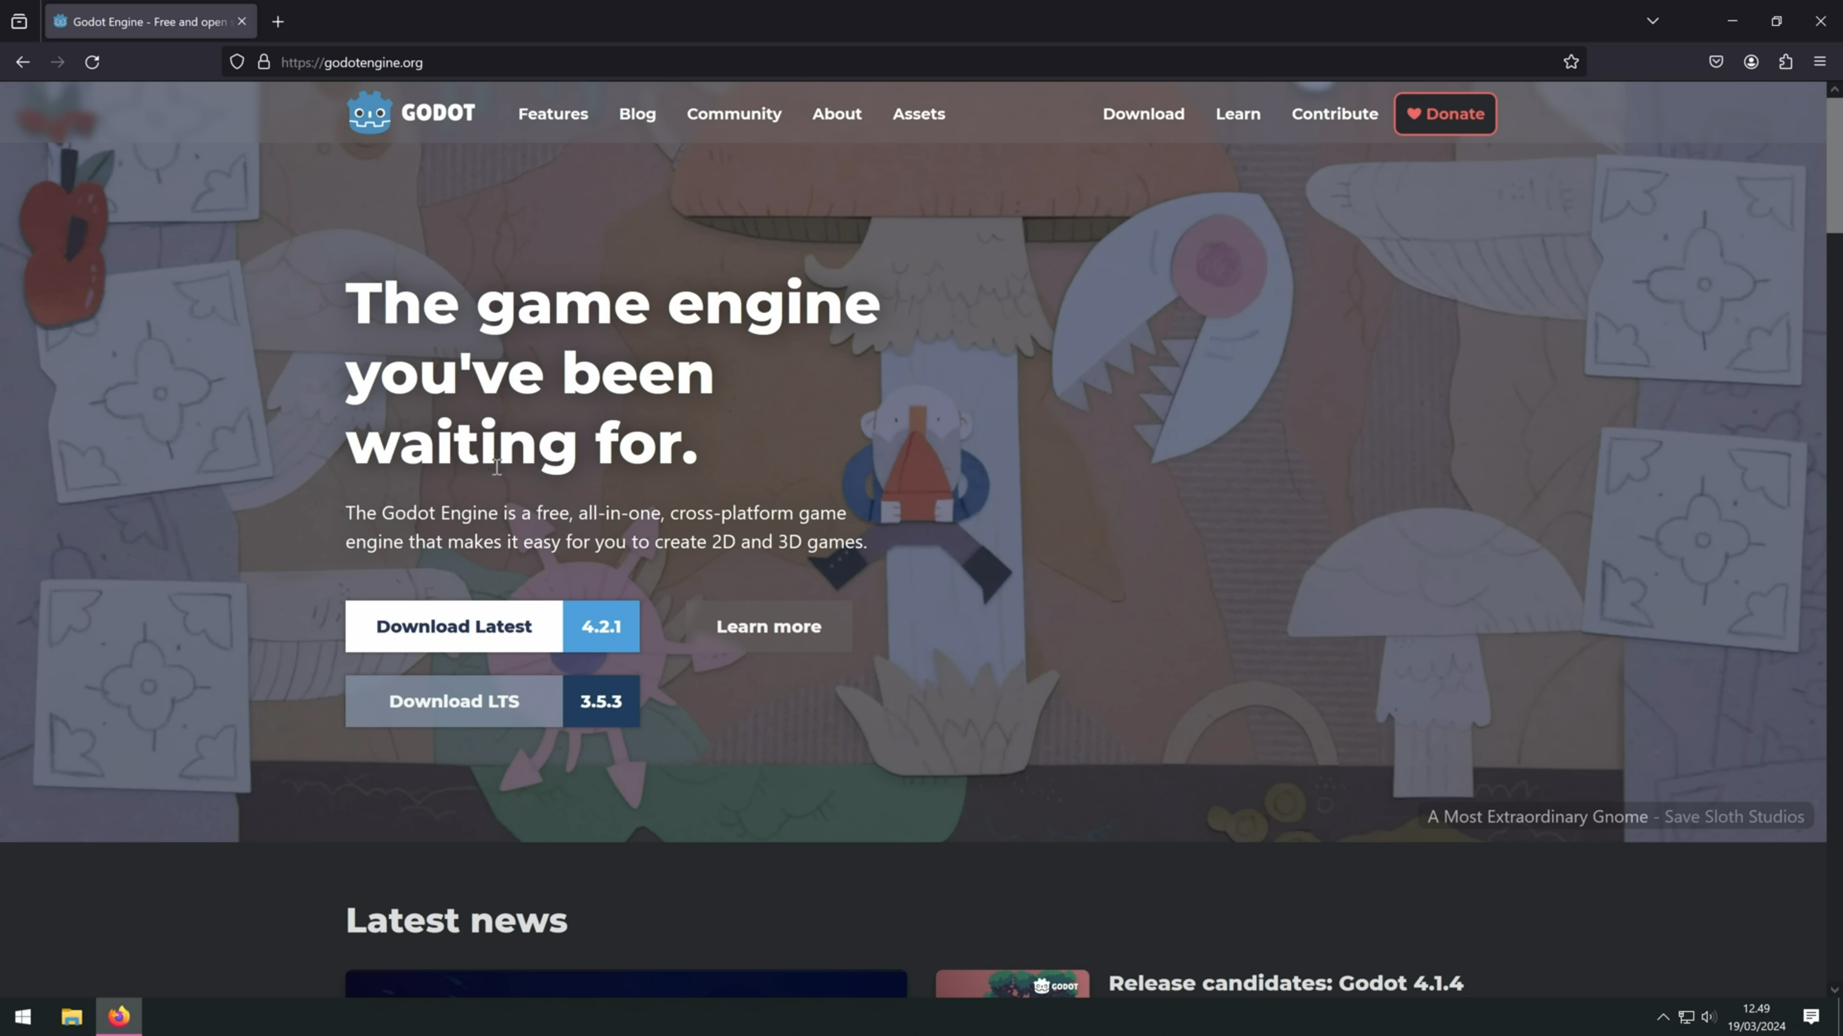Go to the Community navigation item
1843x1036 pixels.
(734, 114)
